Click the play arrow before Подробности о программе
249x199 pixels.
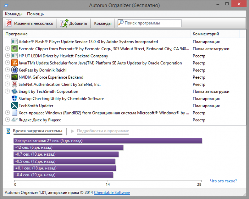tap(73, 131)
